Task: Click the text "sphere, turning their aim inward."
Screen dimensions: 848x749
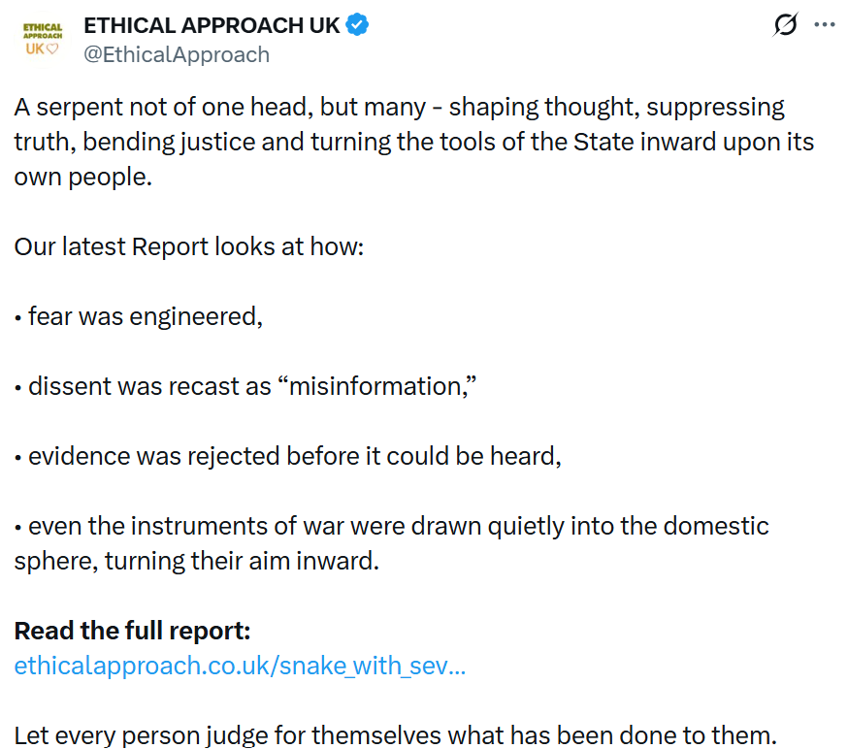Action: click(196, 561)
